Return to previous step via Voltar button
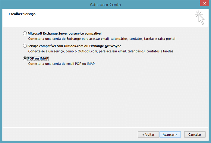Viewport: 211px width, 143px height. (x=148, y=135)
